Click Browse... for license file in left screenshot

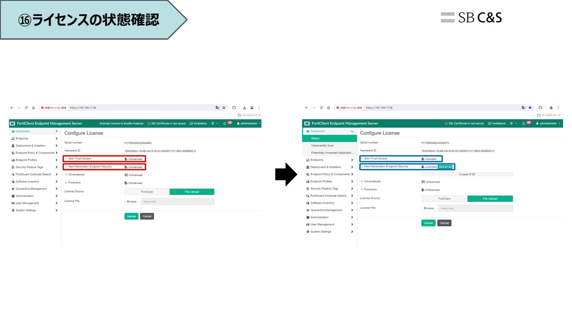tap(133, 202)
